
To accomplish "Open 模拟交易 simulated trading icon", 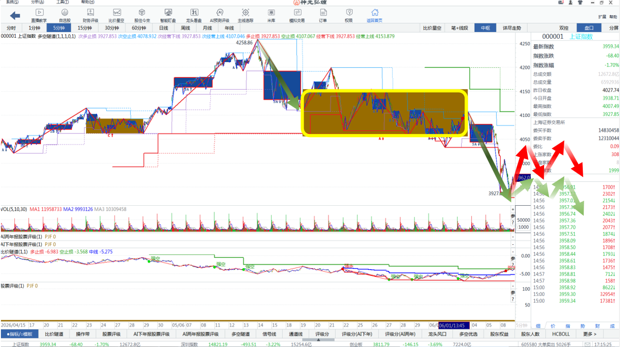I will point(297,15).
